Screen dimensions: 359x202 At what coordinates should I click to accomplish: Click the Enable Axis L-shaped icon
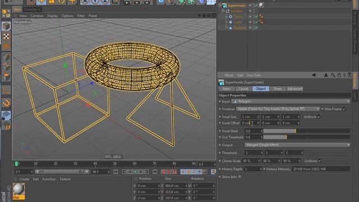pos(6,90)
